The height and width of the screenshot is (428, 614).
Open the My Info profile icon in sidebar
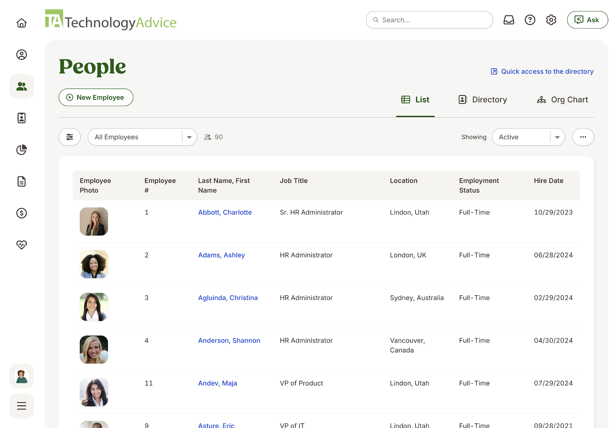click(21, 55)
